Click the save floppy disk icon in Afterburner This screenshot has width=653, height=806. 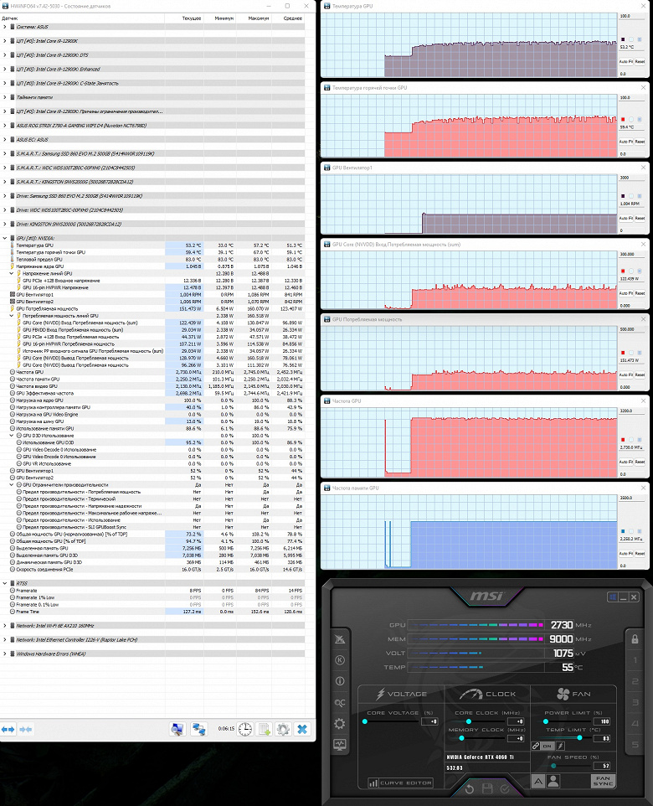click(x=487, y=788)
